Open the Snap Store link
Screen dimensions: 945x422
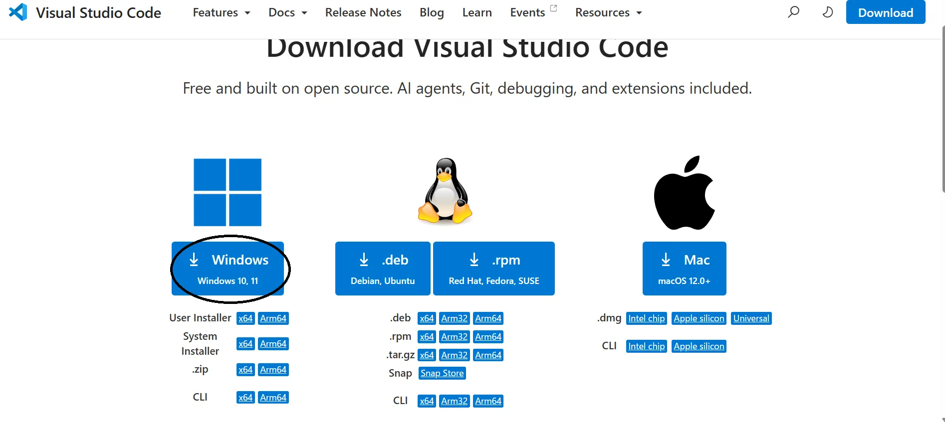coord(442,373)
